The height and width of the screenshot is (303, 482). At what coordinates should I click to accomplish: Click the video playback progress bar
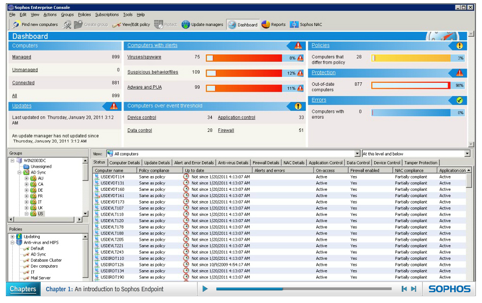pos(304,289)
